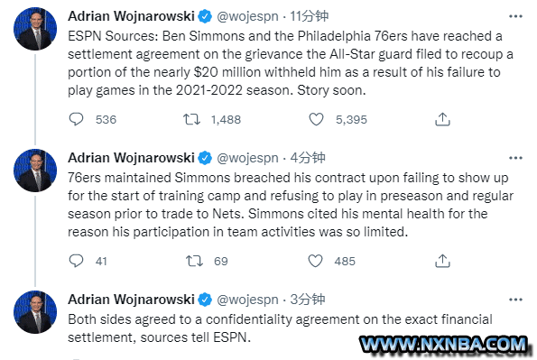Open @wojespn handle on the second tweet
The width and height of the screenshot is (537, 360).
coord(247,158)
